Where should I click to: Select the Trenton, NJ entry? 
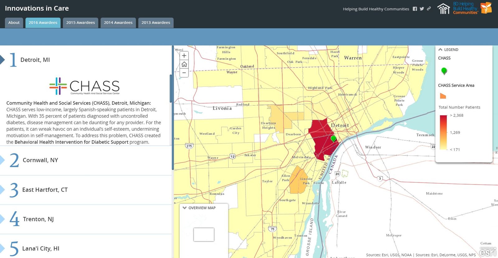pyautogui.click(x=38, y=219)
